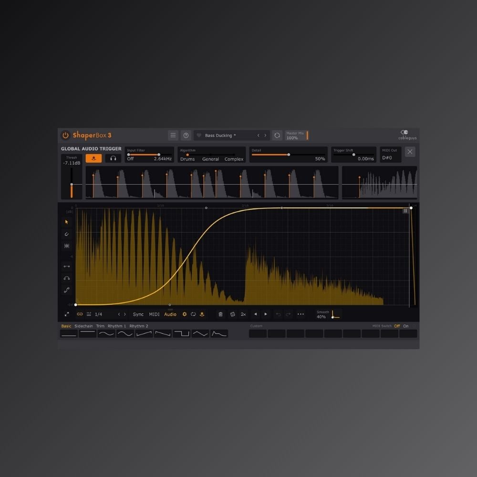Go to next preset arrow beside Bass Ducking
This screenshot has width=477, height=477.
(x=265, y=135)
